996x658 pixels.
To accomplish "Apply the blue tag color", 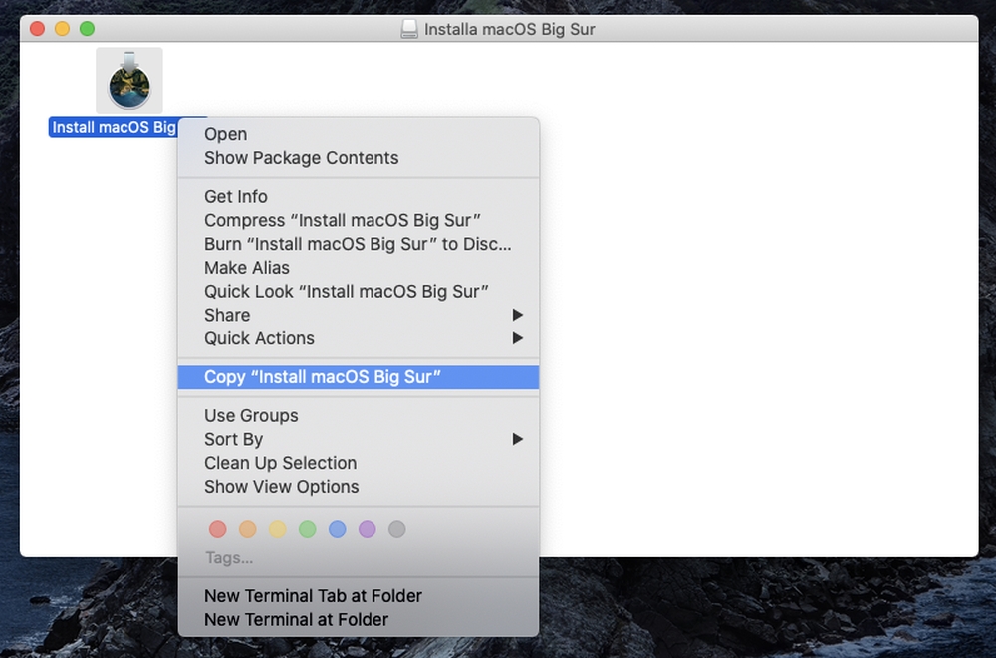I will (338, 529).
